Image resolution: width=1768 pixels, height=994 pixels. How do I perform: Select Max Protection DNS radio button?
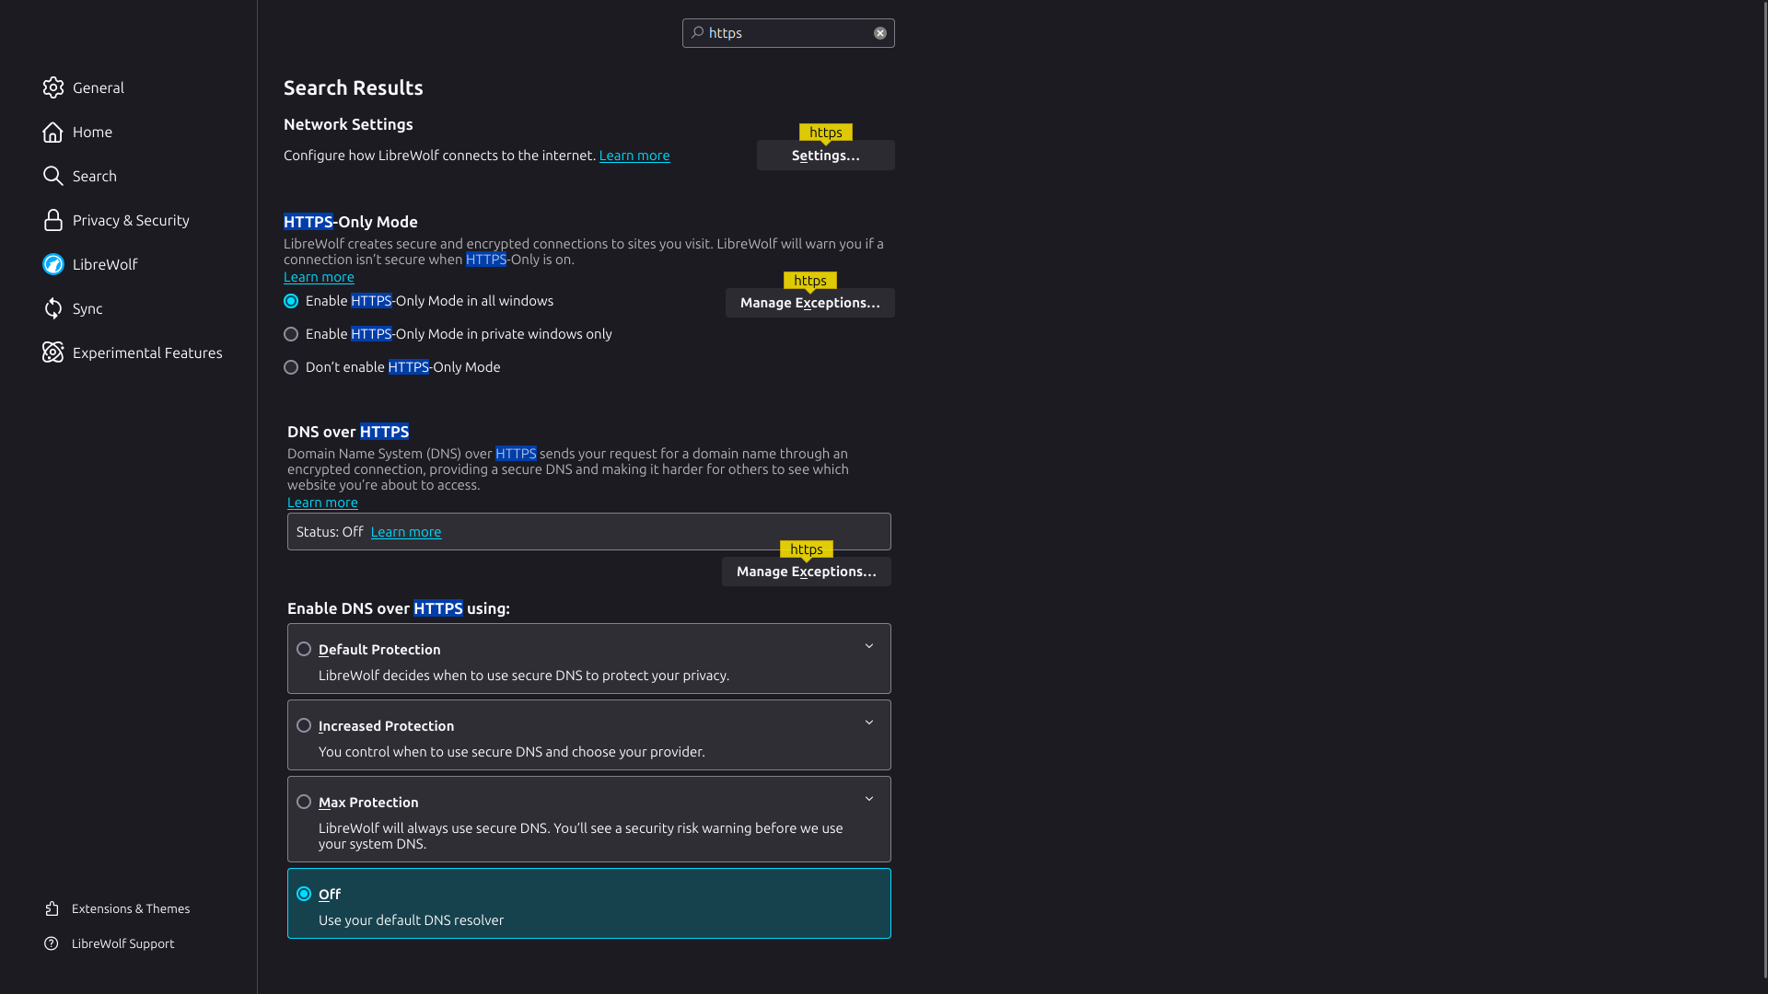pos(304,802)
